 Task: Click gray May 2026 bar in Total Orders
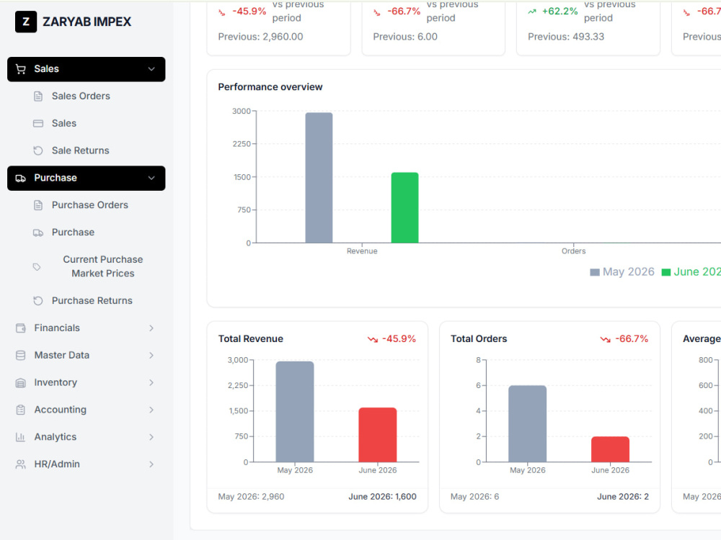coord(528,424)
